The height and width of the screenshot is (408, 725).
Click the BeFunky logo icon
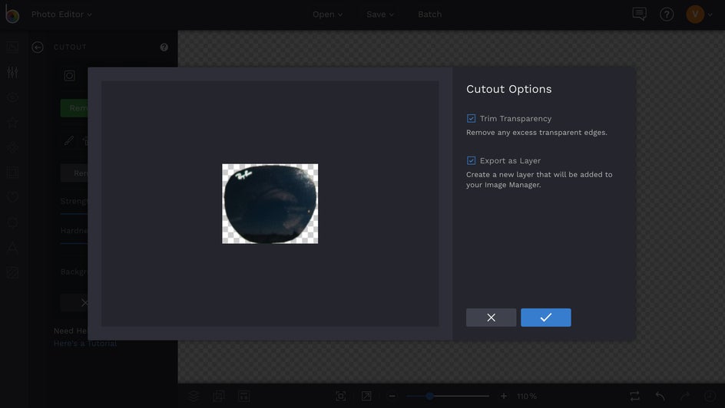pos(12,15)
